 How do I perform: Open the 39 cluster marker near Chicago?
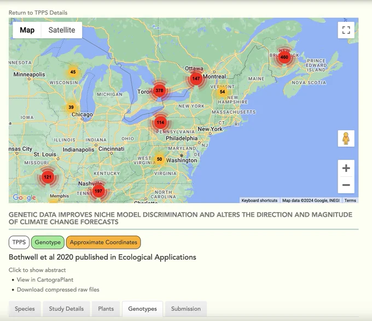(x=71, y=107)
